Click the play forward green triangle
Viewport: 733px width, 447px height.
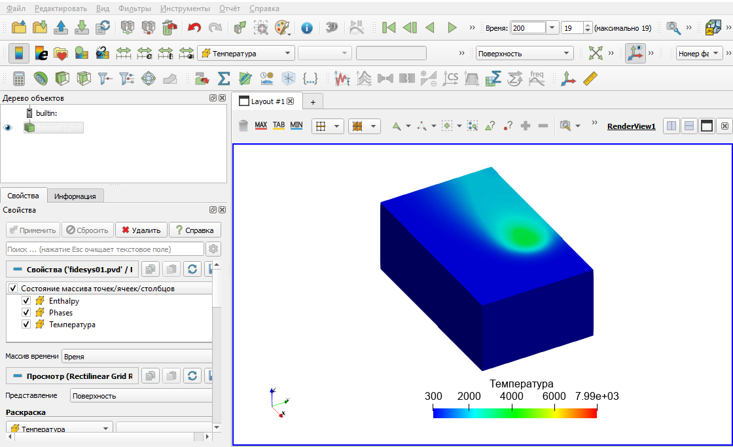(452, 27)
